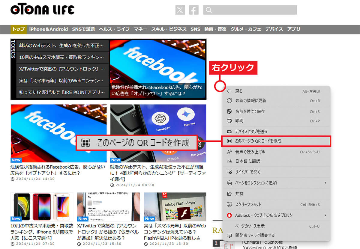Click the account lock notice thumbnail
Image resolution: width=360 pixels, height=249 pixels.
108,207
